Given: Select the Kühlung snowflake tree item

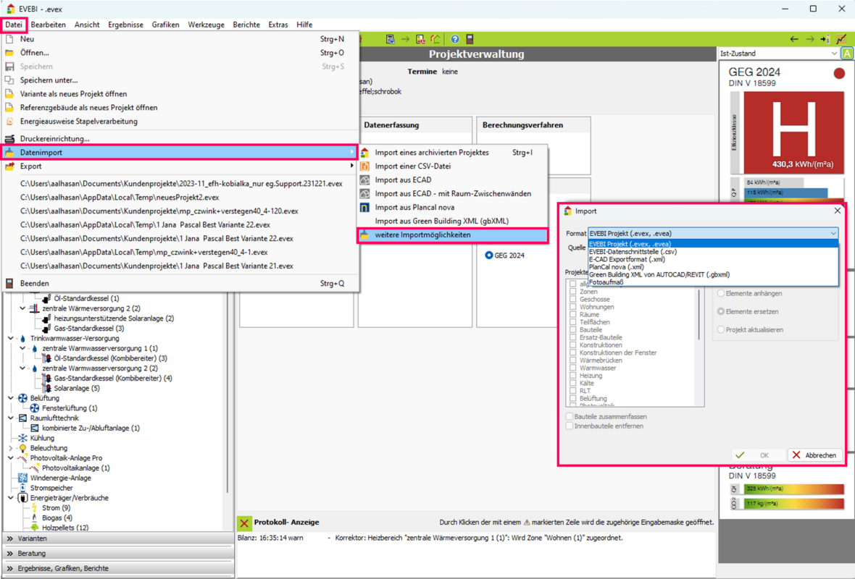Looking at the screenshot, I should click(x=42, y=438).
